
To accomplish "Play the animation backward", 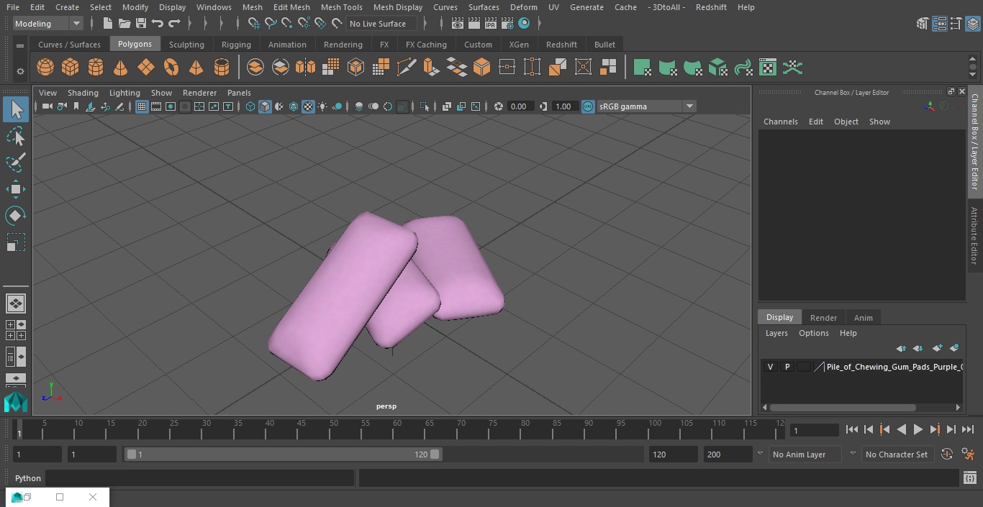I will (x=901, y=429).
